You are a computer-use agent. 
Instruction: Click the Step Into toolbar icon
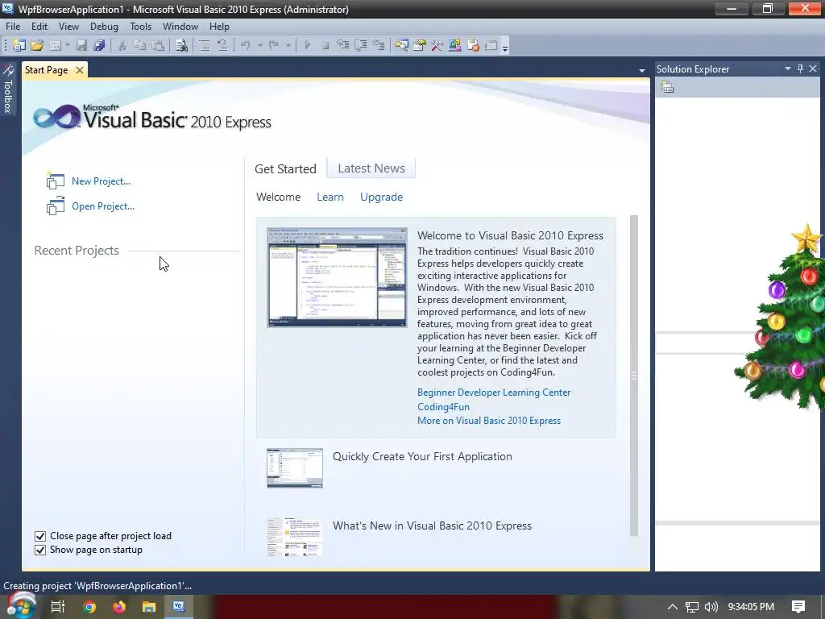[x=343, y=45]
